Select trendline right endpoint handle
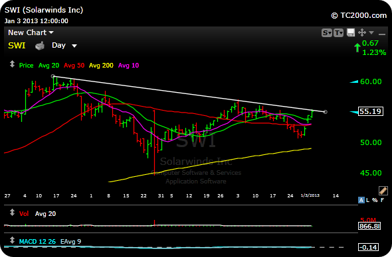This screenshot has width=392, height=257. [x=326, y=112]
